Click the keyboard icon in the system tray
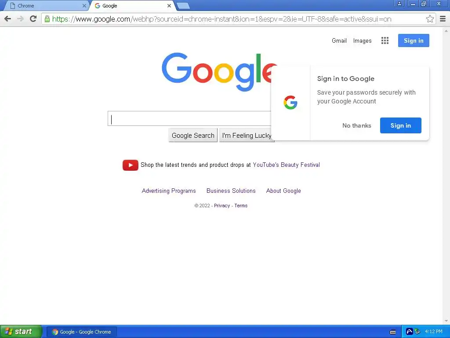 393,332
